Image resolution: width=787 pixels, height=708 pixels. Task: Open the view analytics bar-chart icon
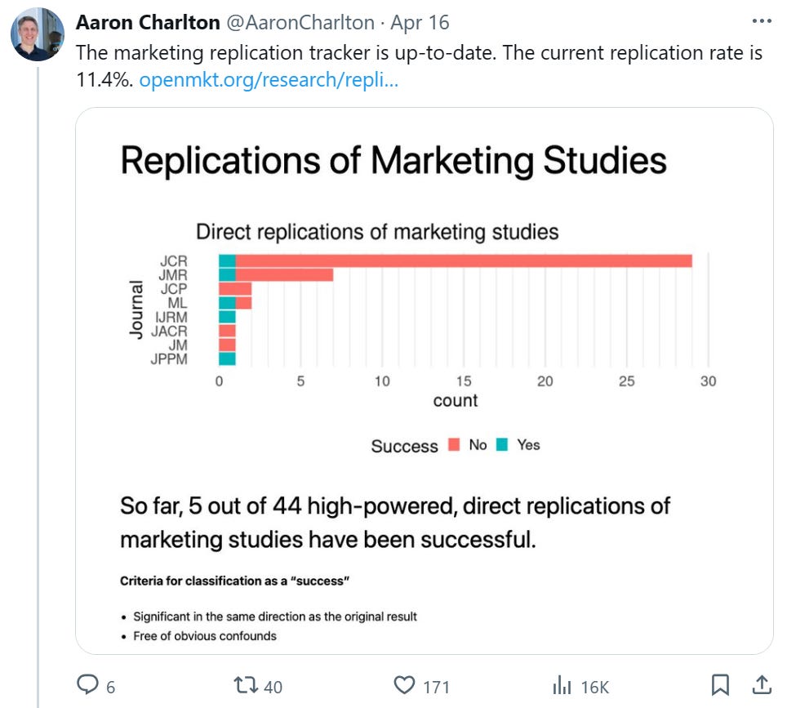click(x=562, y=685)
